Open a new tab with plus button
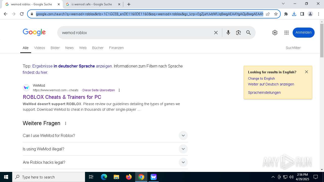 pos(129,4)
